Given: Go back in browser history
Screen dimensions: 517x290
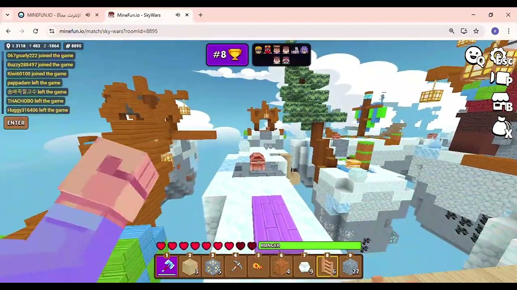Looking at the screenshot, I should [x=8, y=31].
